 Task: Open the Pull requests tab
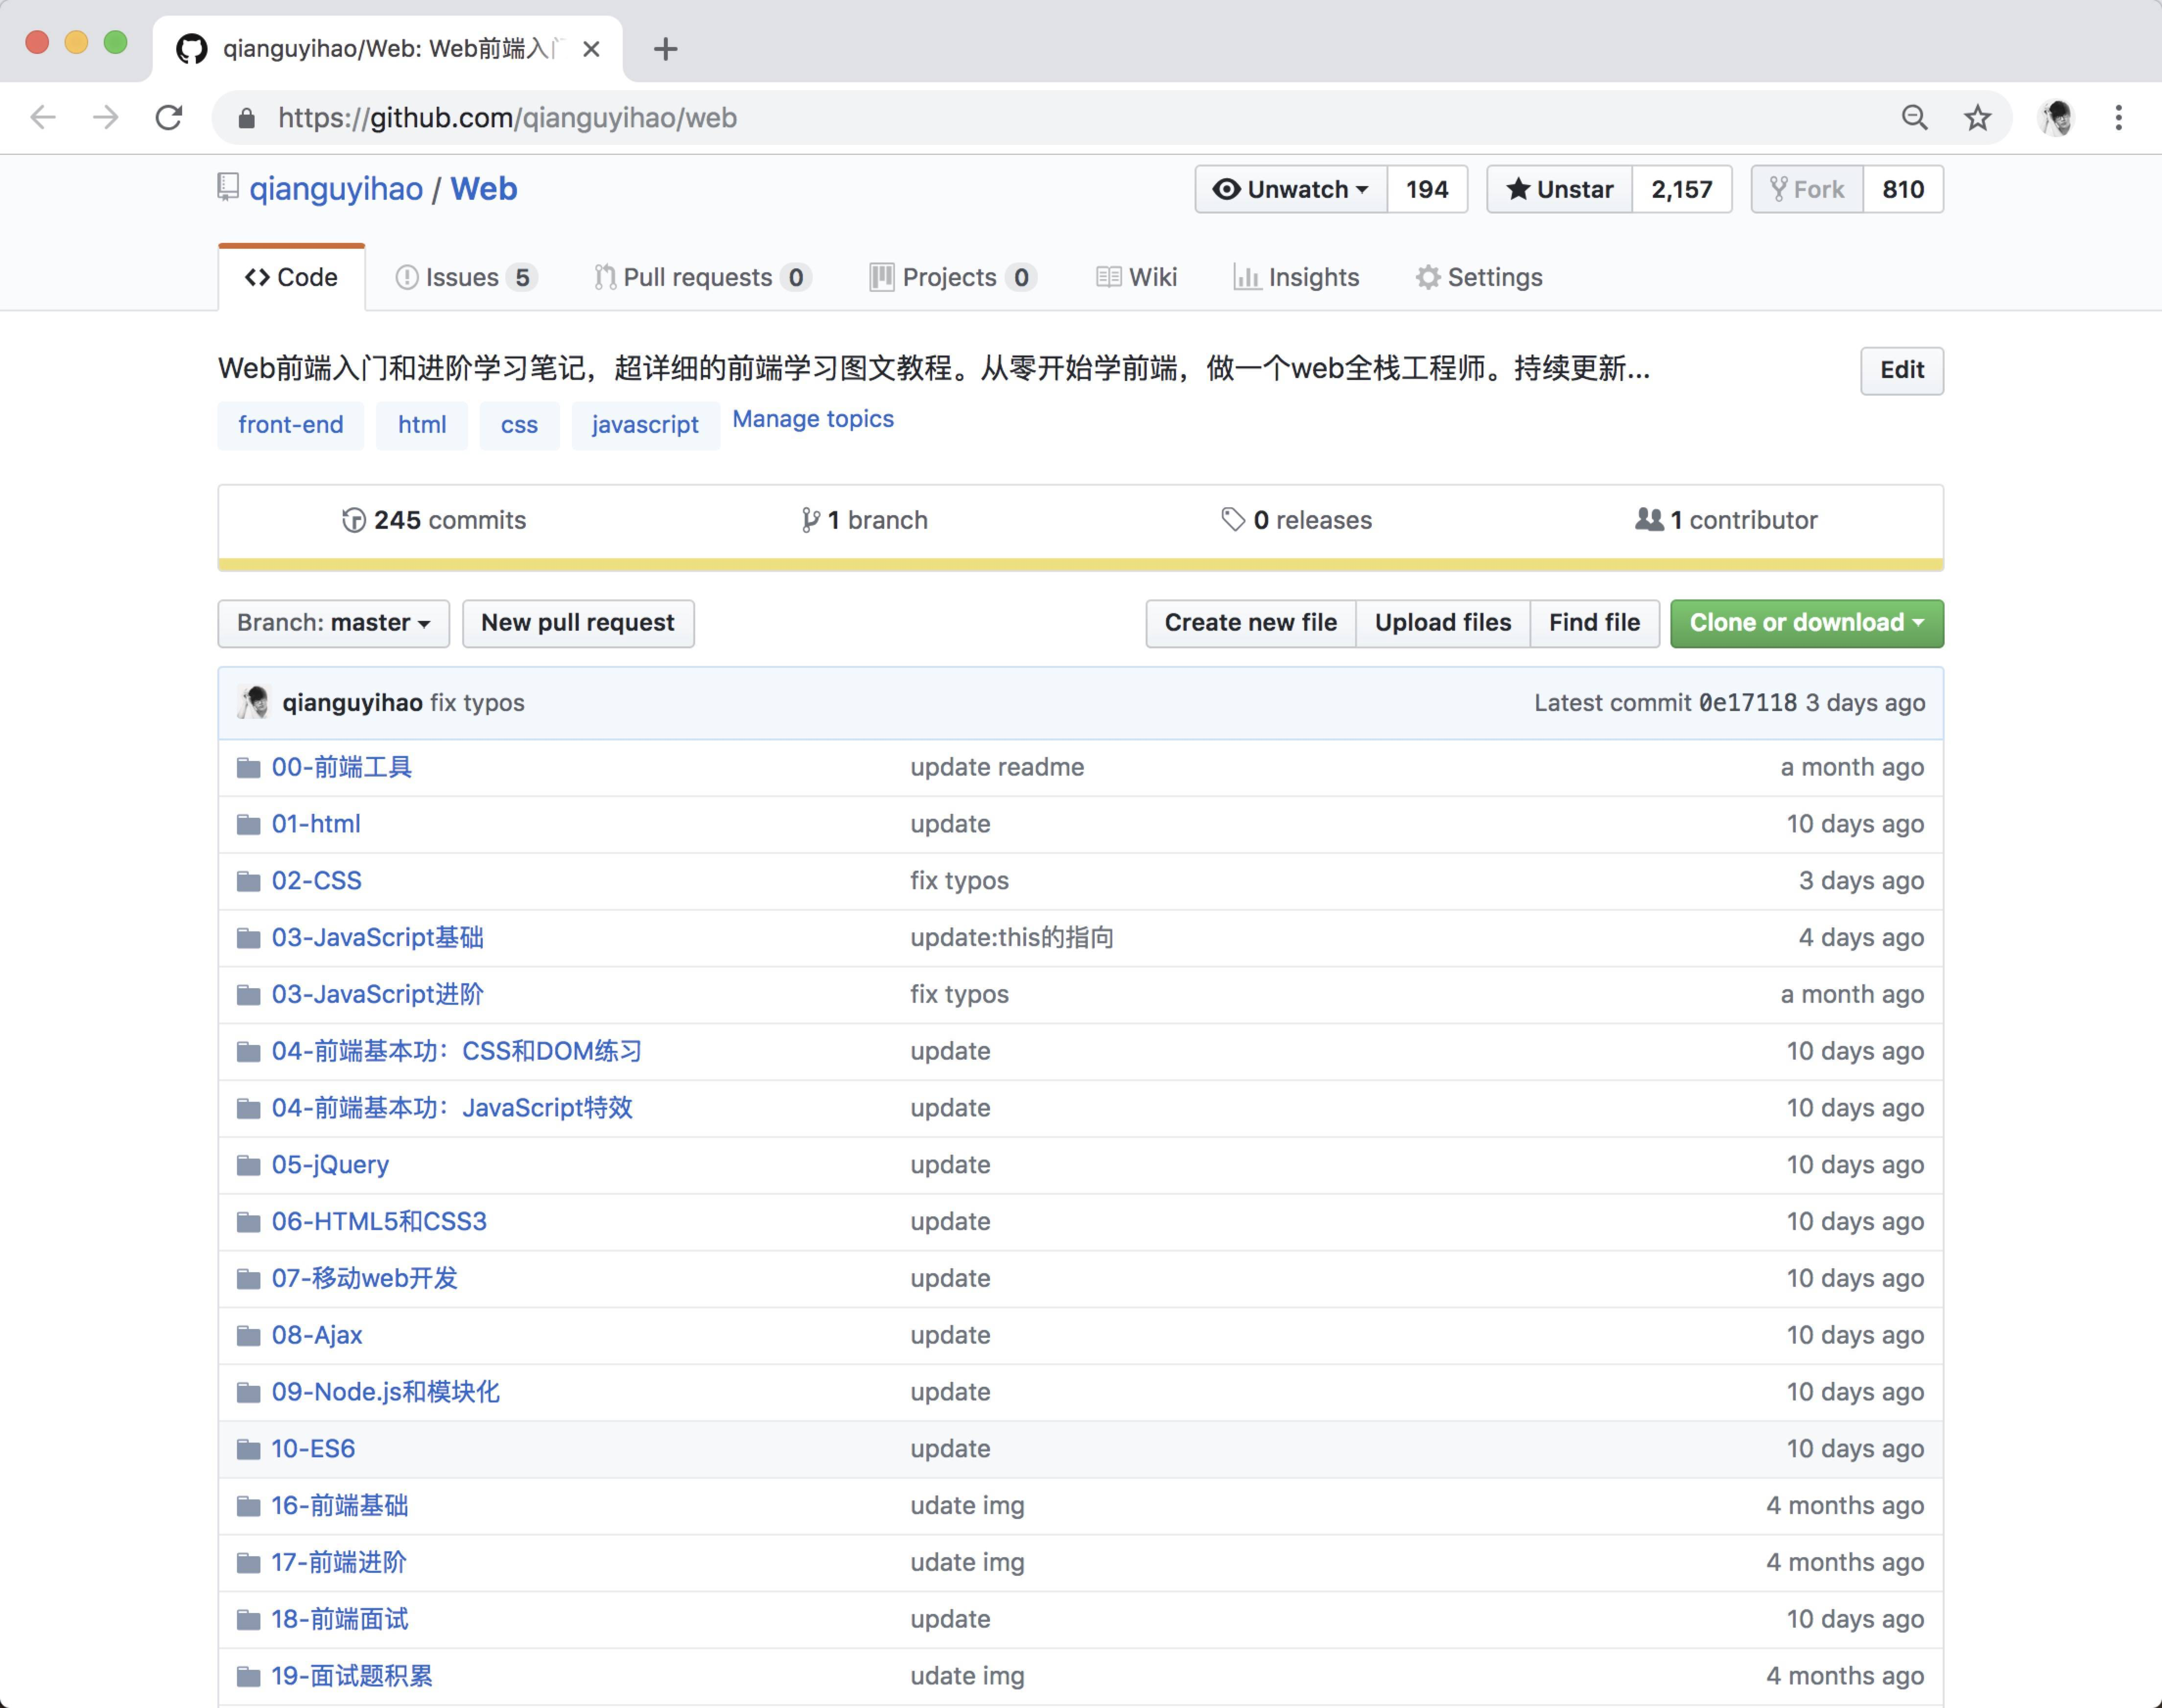point(702,277)
